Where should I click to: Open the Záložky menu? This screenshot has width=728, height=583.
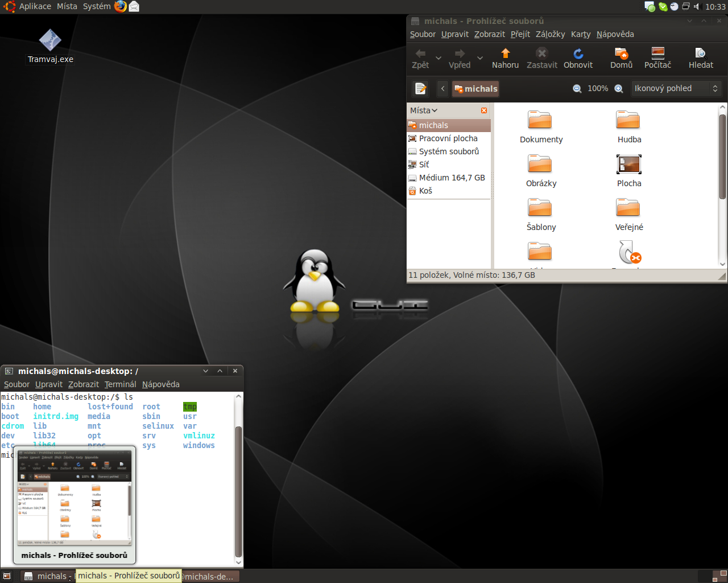tap(551, 34)
